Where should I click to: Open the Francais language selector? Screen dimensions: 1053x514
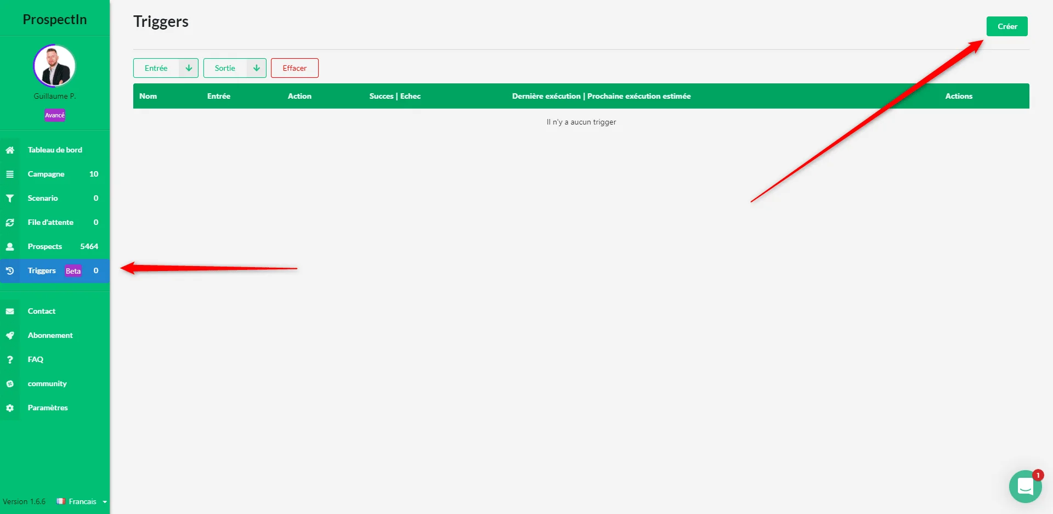(x=82, y=501)
